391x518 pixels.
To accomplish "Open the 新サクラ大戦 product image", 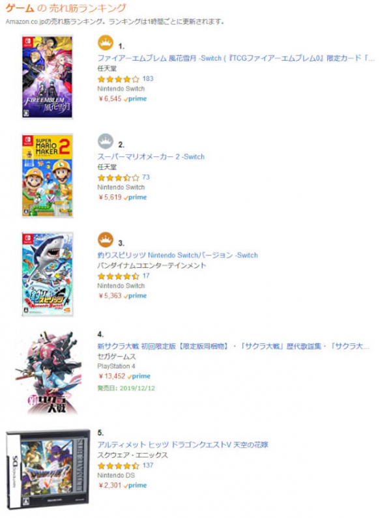I will tap(48, 373).
